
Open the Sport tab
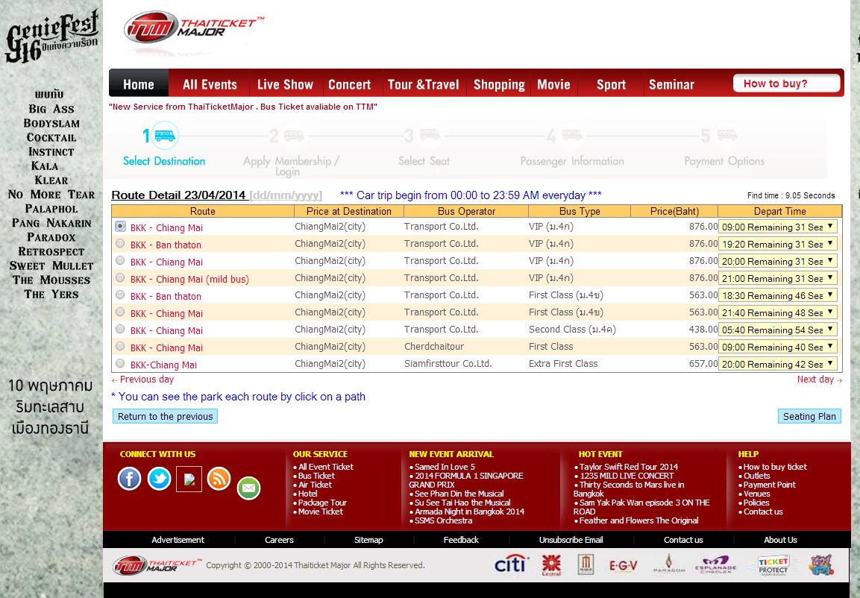pos(611,84)
